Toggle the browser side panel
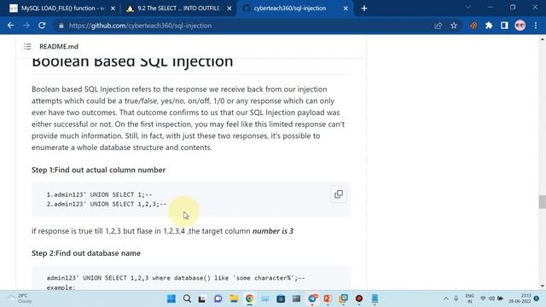The width and height of the screenshot is (546, 307). click(x=504, y=26)
